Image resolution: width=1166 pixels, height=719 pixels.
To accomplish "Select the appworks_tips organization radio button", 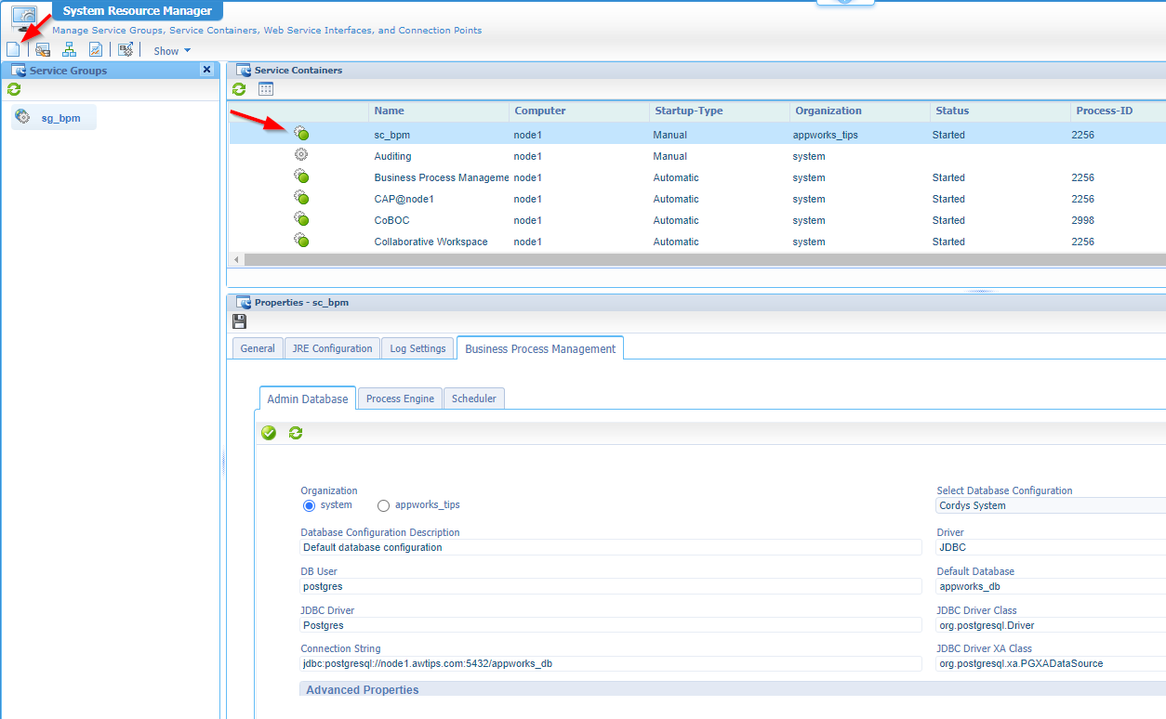I will [383, 505].
